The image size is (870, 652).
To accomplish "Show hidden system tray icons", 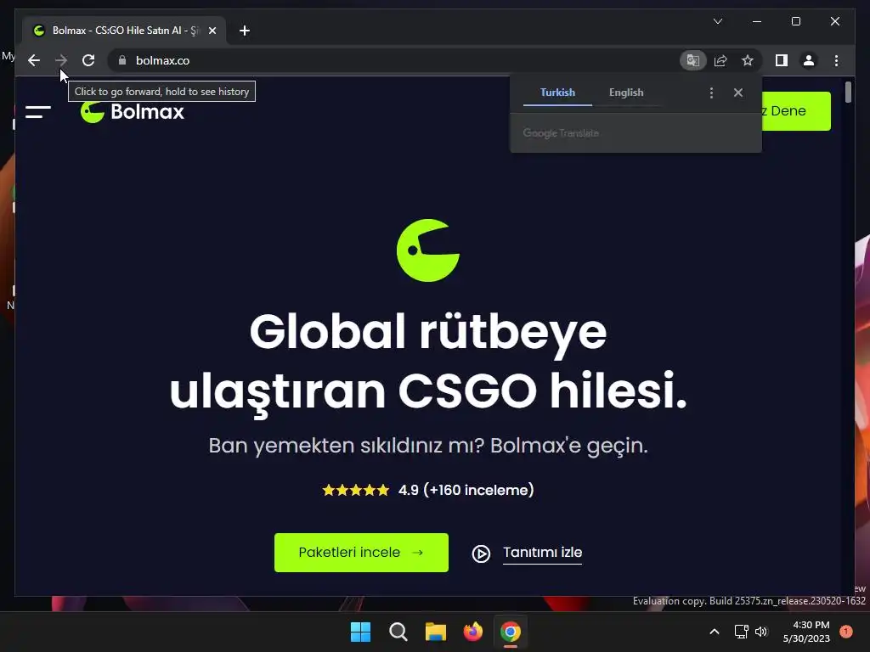I will (x=715, y=632).
